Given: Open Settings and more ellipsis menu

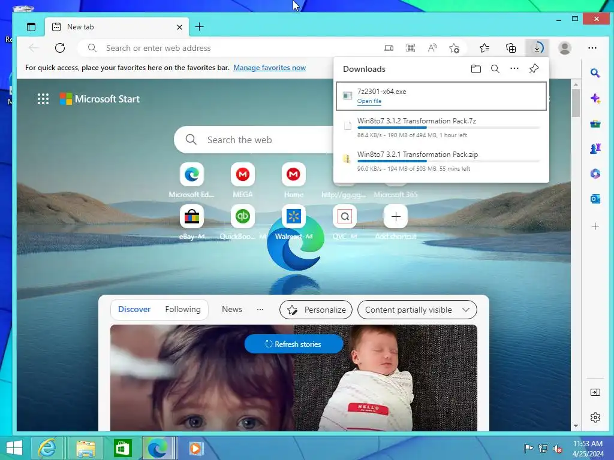Looking at the screenshot, I should tap(592, 48).
